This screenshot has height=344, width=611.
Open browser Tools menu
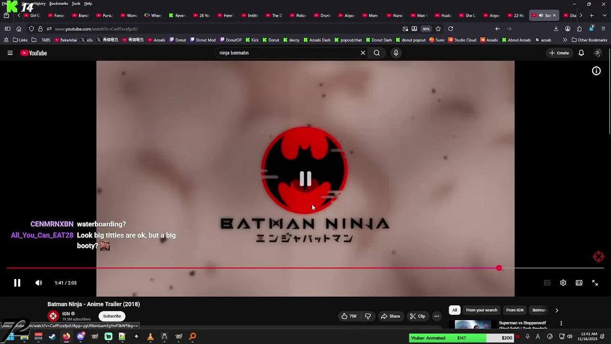point(76,3)
